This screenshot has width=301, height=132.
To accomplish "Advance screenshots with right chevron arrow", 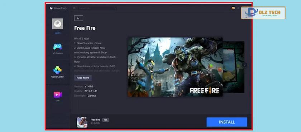I will (244, 65).
